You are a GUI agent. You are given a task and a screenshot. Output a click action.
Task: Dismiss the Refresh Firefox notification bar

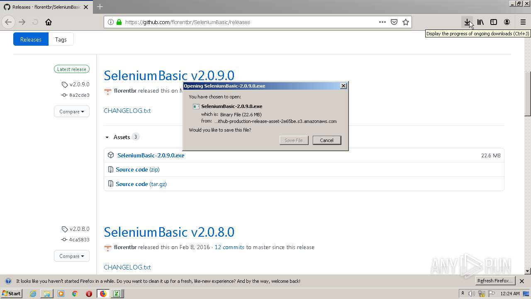[x=522, y=281]
